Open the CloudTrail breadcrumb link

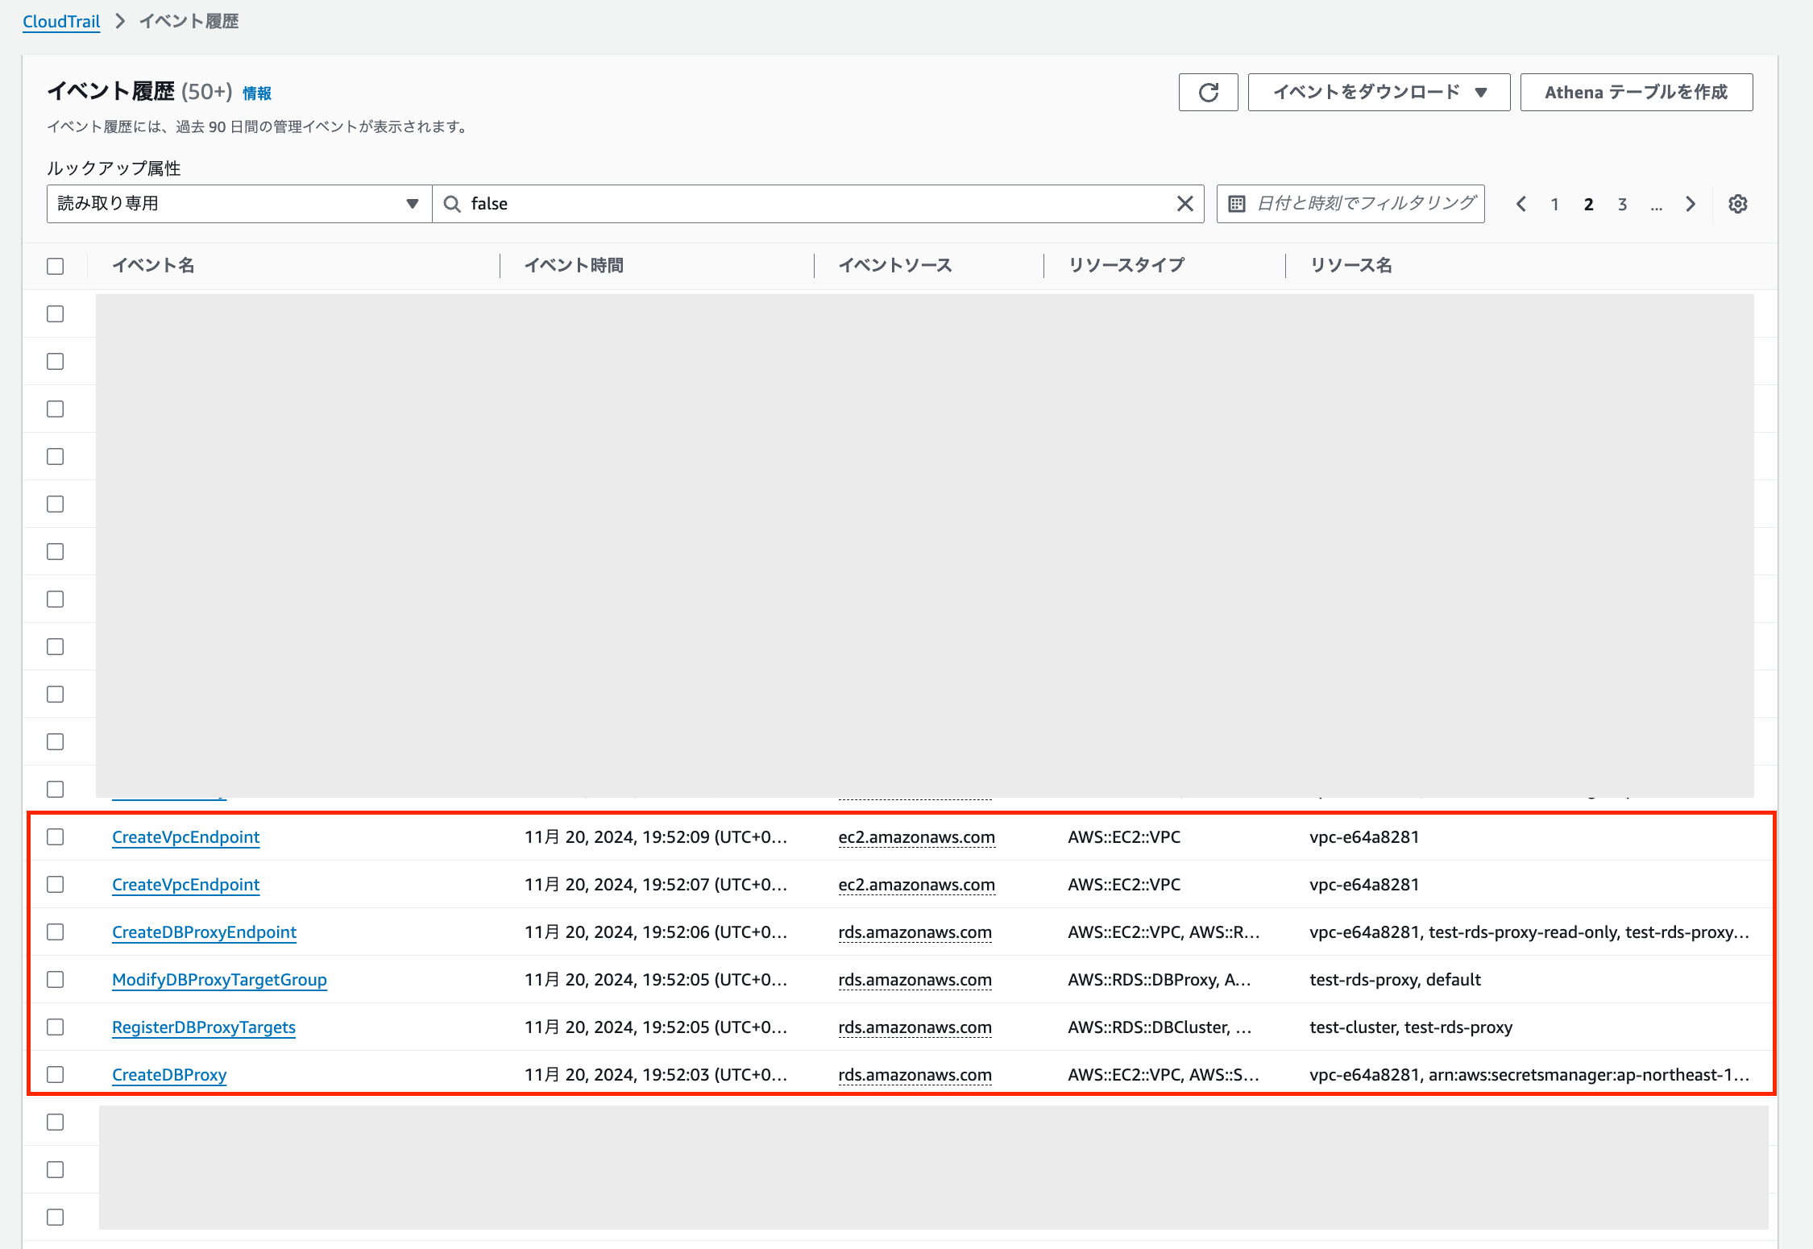[x=61, y=21]
